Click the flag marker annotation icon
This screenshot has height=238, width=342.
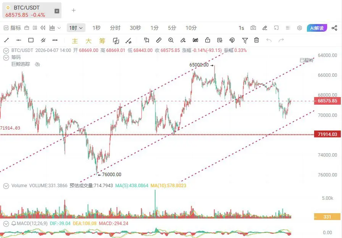(x=147, y=40)
